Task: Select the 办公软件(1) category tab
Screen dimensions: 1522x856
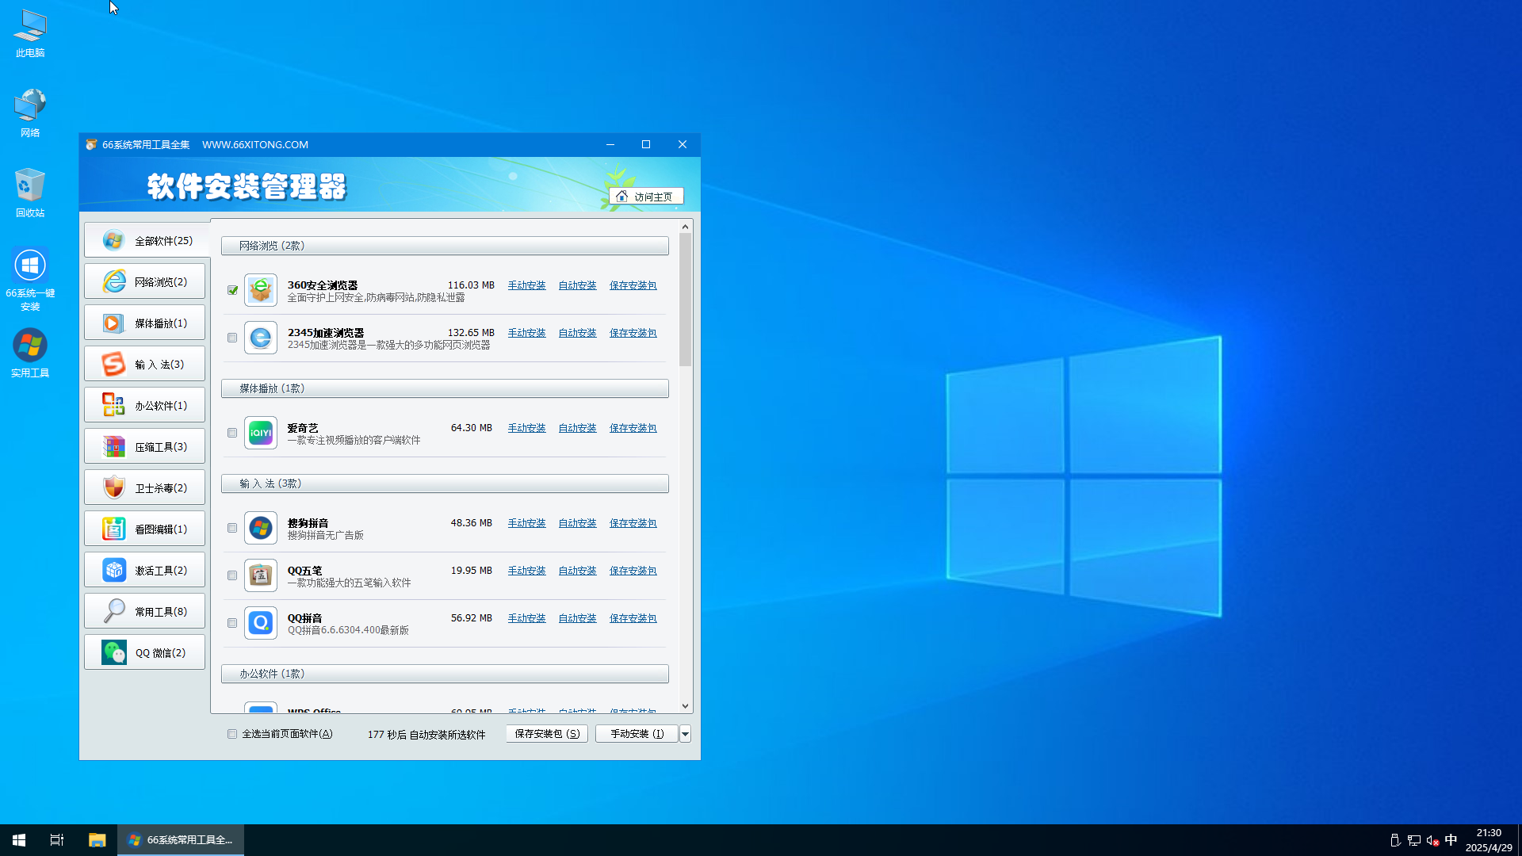Action: 144,405
